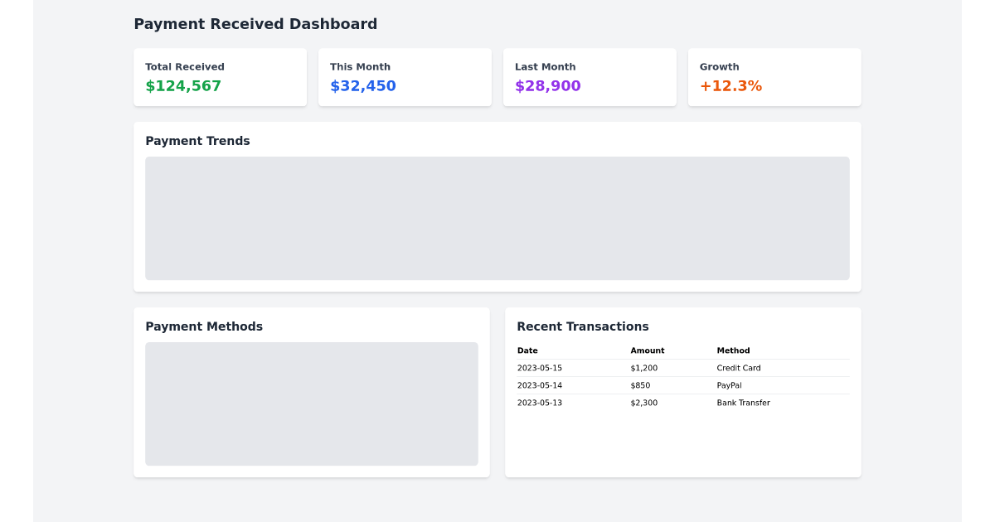The width and height of the screenshot is (995, 522).
Task: Click the Growth percentage card
Action: coord(774,77)
